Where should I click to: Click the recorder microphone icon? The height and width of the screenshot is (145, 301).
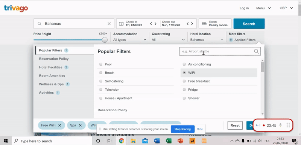pos(280,125)
